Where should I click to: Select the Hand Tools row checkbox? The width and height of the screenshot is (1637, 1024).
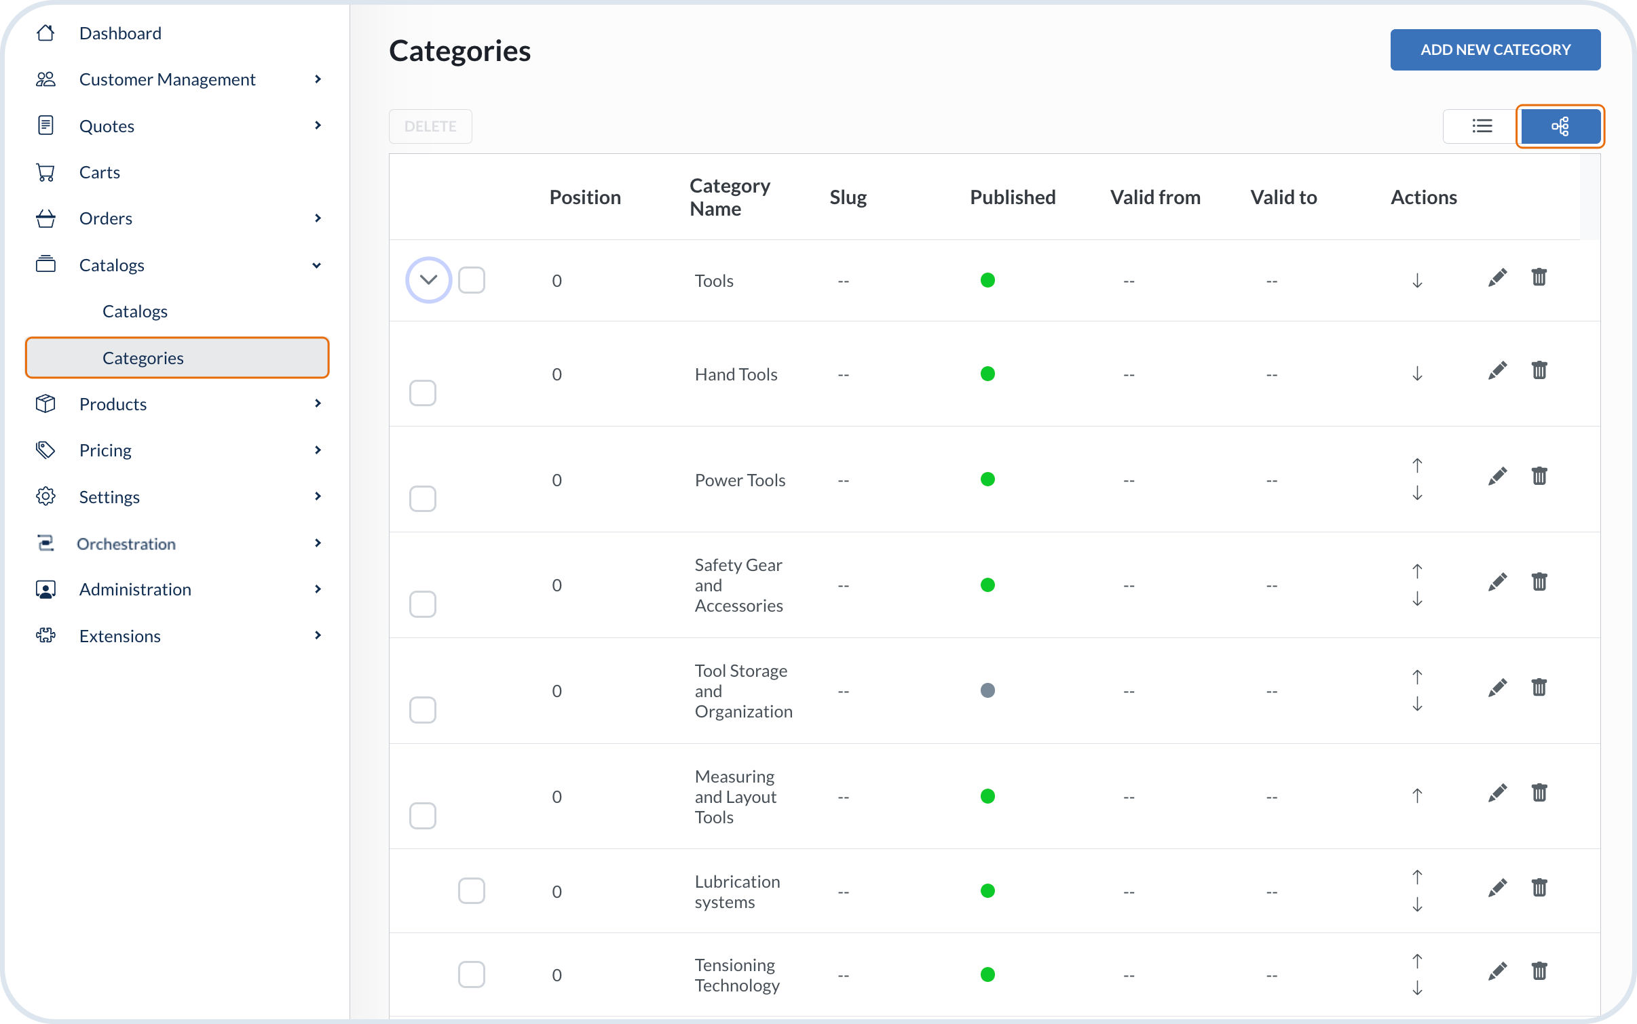click(422, 393)
